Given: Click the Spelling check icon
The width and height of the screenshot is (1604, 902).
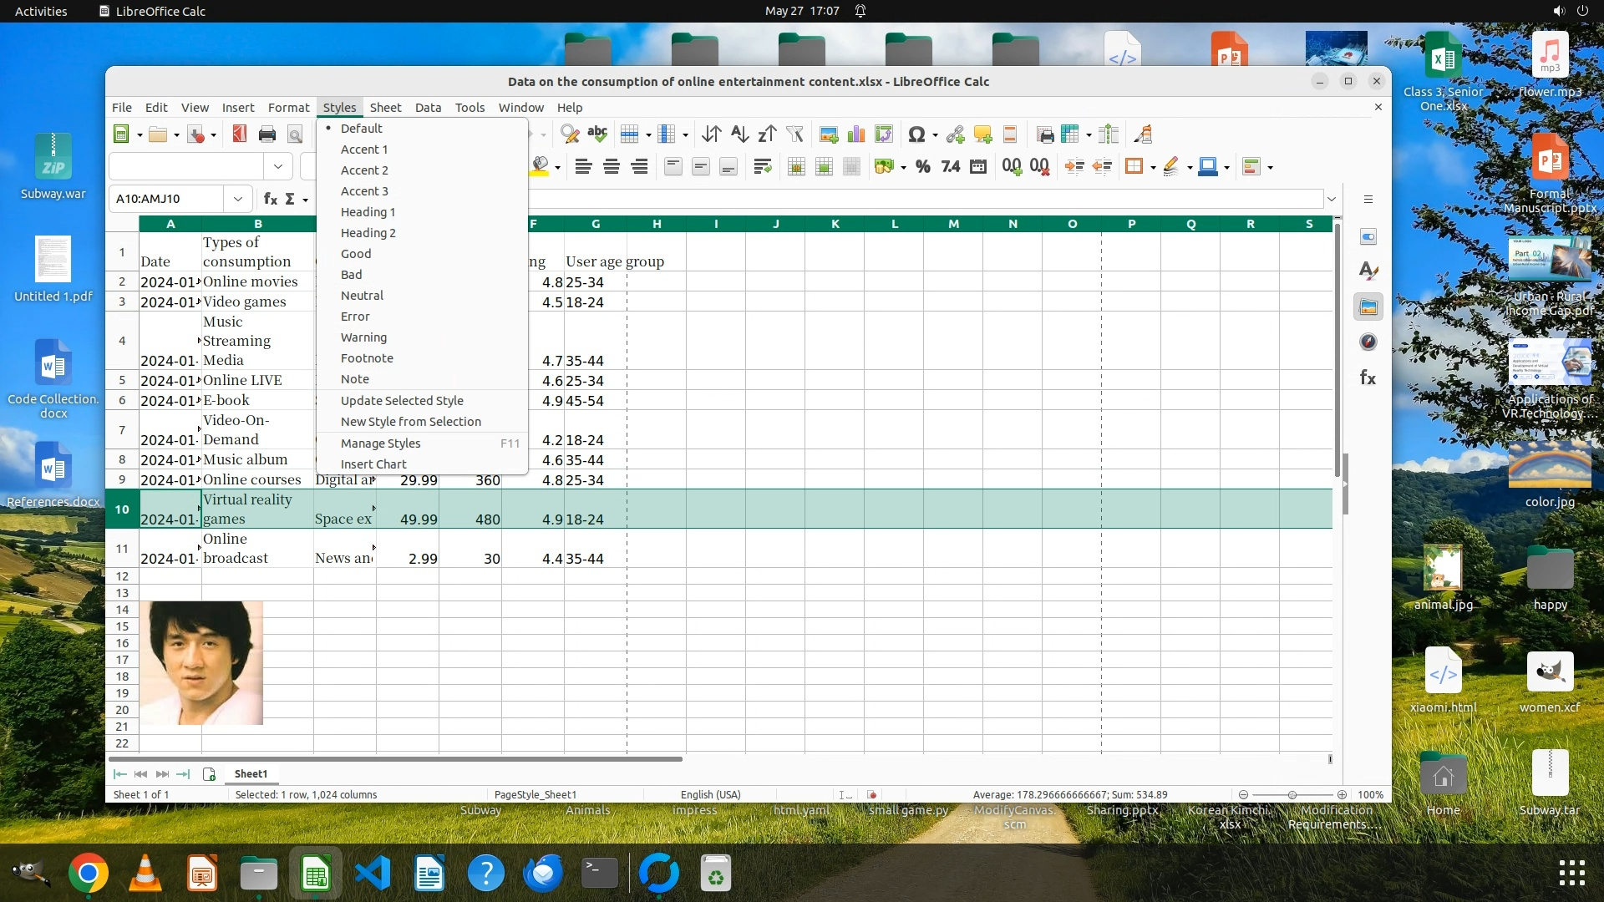Looking at the screenshot, I should [597, 134].
